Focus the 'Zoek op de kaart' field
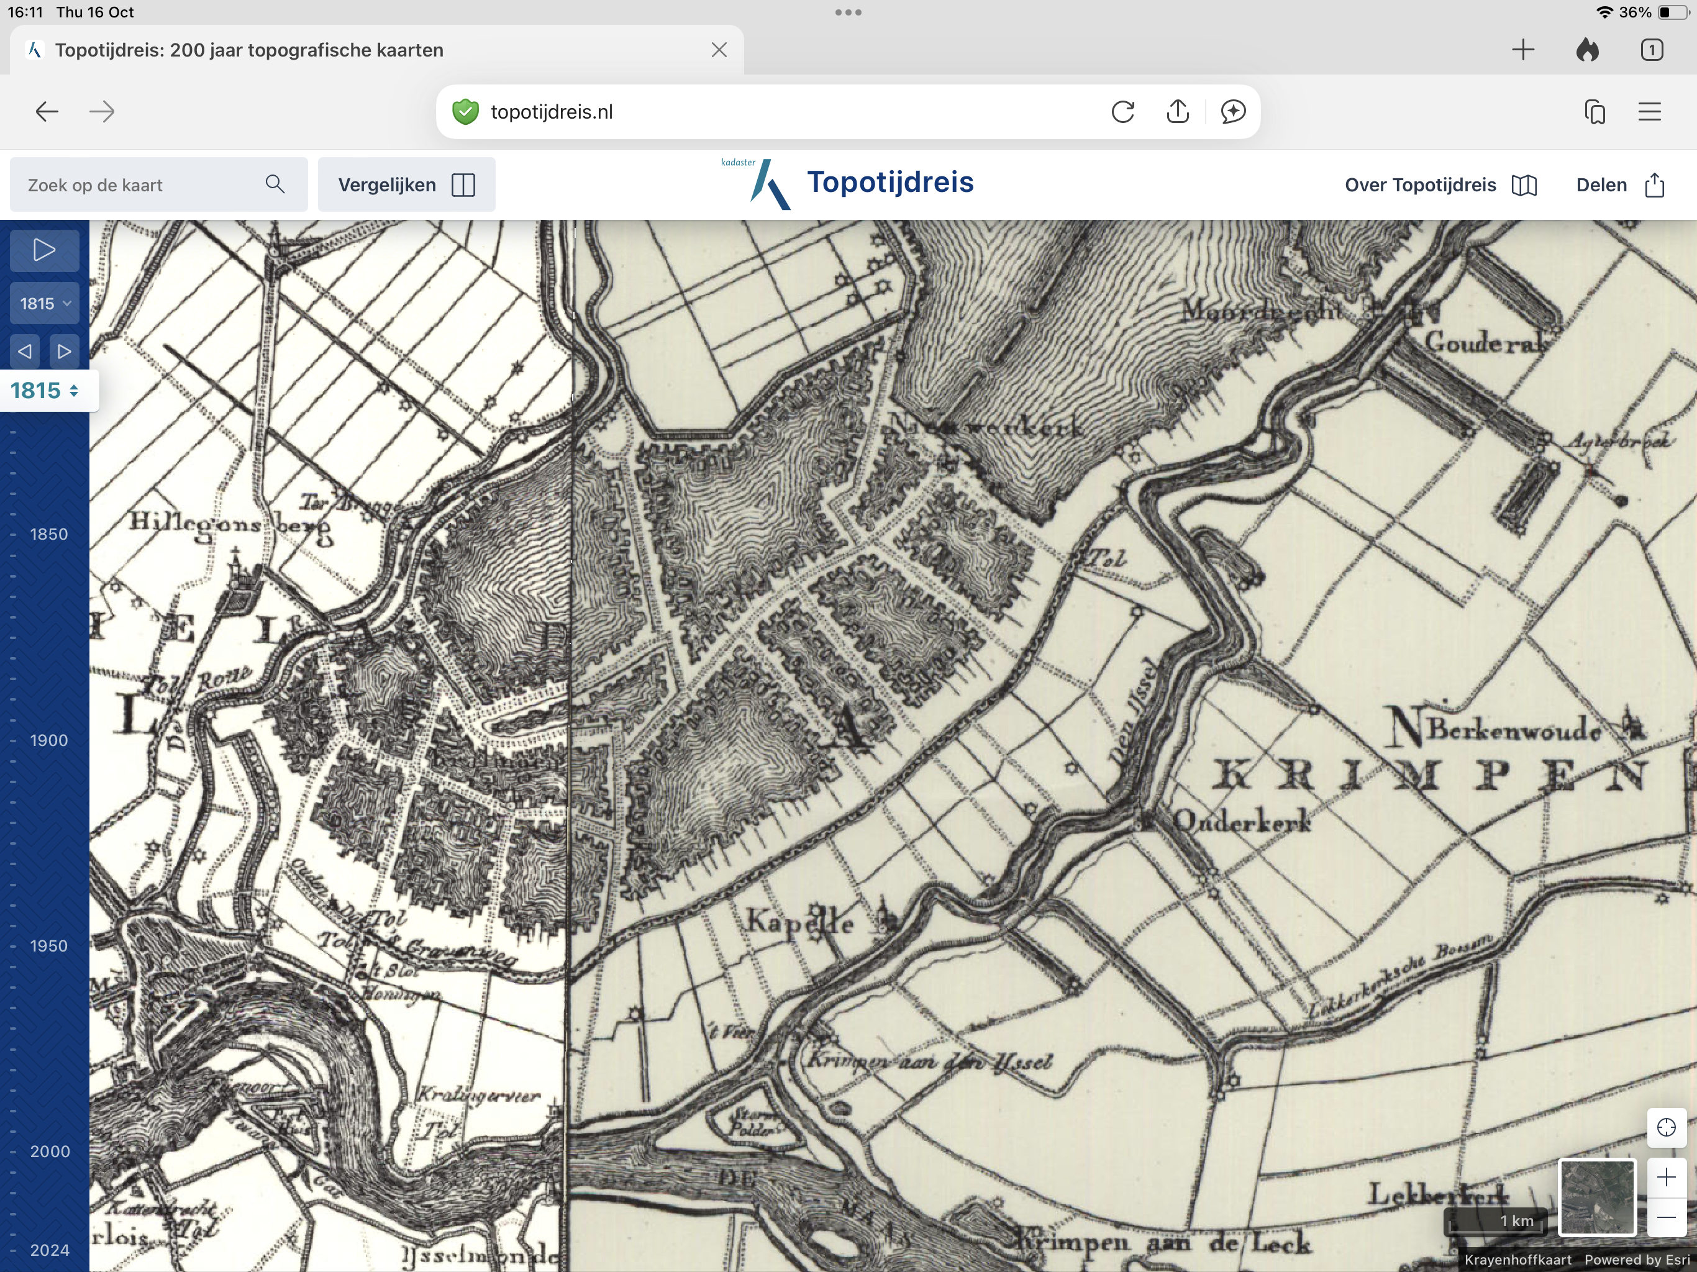1697x1272 pixels. tap(138, 185)
